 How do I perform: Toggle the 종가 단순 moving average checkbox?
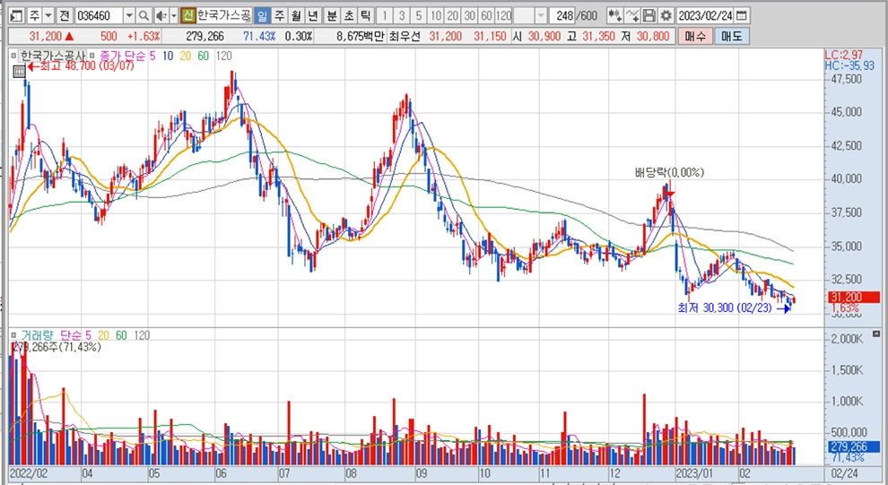(x=92, y=56)
